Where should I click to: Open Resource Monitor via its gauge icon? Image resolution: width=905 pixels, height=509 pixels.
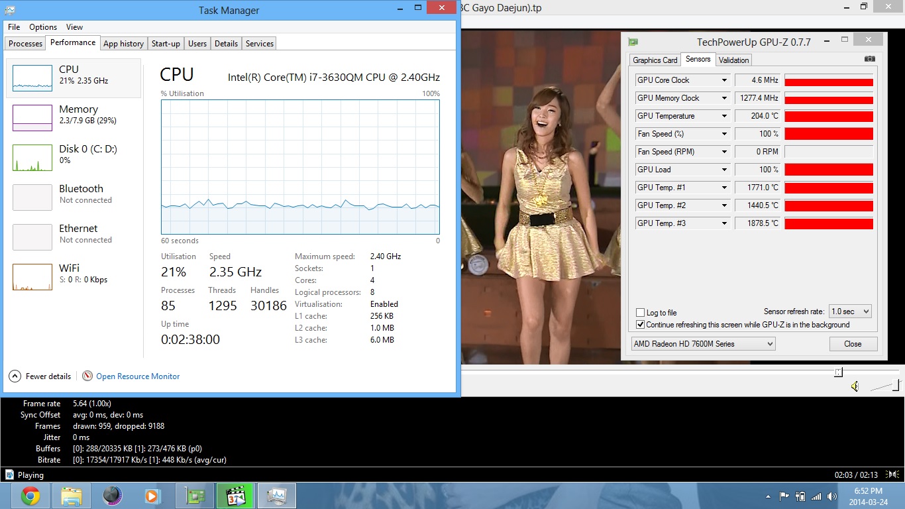87,376
